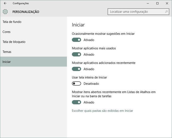Click the Desativado status label

[91, 84]
